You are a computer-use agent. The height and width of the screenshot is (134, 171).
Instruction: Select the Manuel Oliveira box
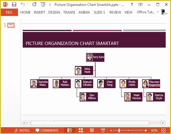(84, 84)
